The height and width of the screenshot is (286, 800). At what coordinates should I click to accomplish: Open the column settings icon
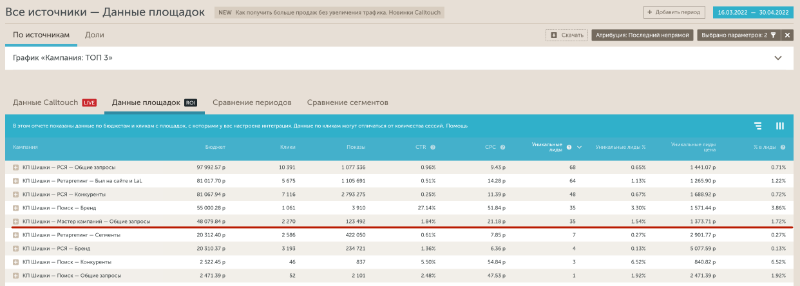pyautogui.click(x=779, y=126)
